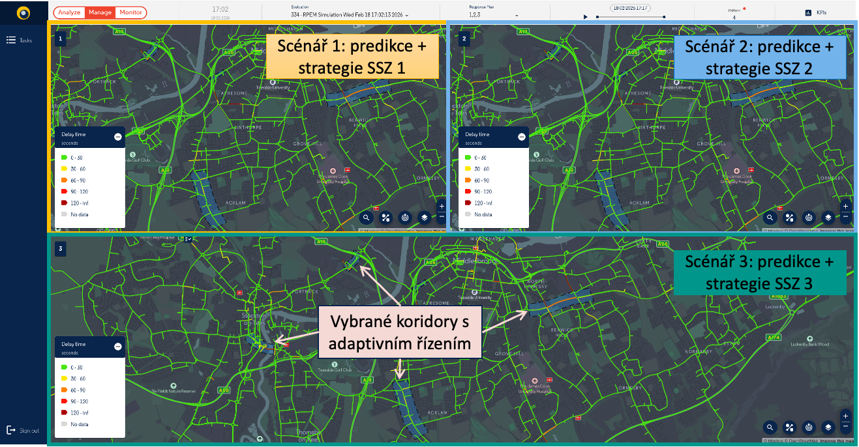Collapse Delay time legend in map 1
859x447 pixels.
(x=117, y=137)
